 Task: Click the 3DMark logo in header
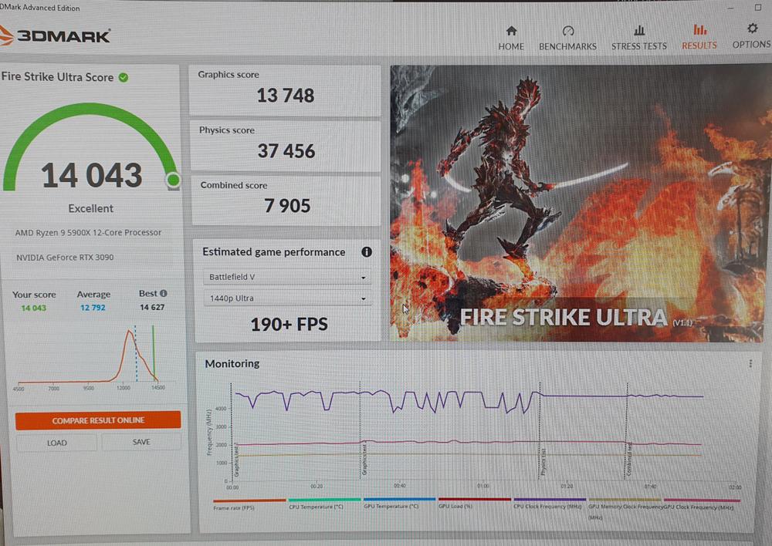point(56,35)
